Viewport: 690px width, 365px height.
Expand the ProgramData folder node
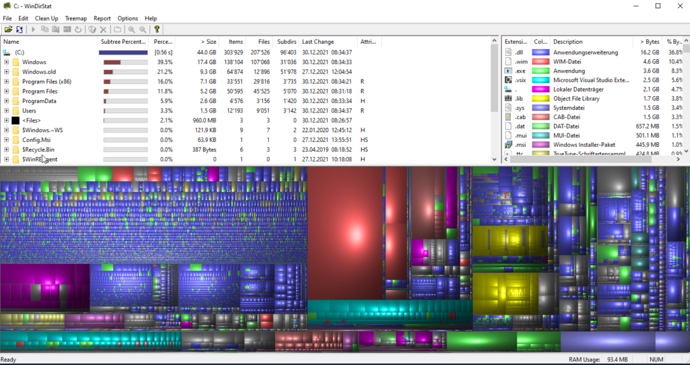(6, 101)
